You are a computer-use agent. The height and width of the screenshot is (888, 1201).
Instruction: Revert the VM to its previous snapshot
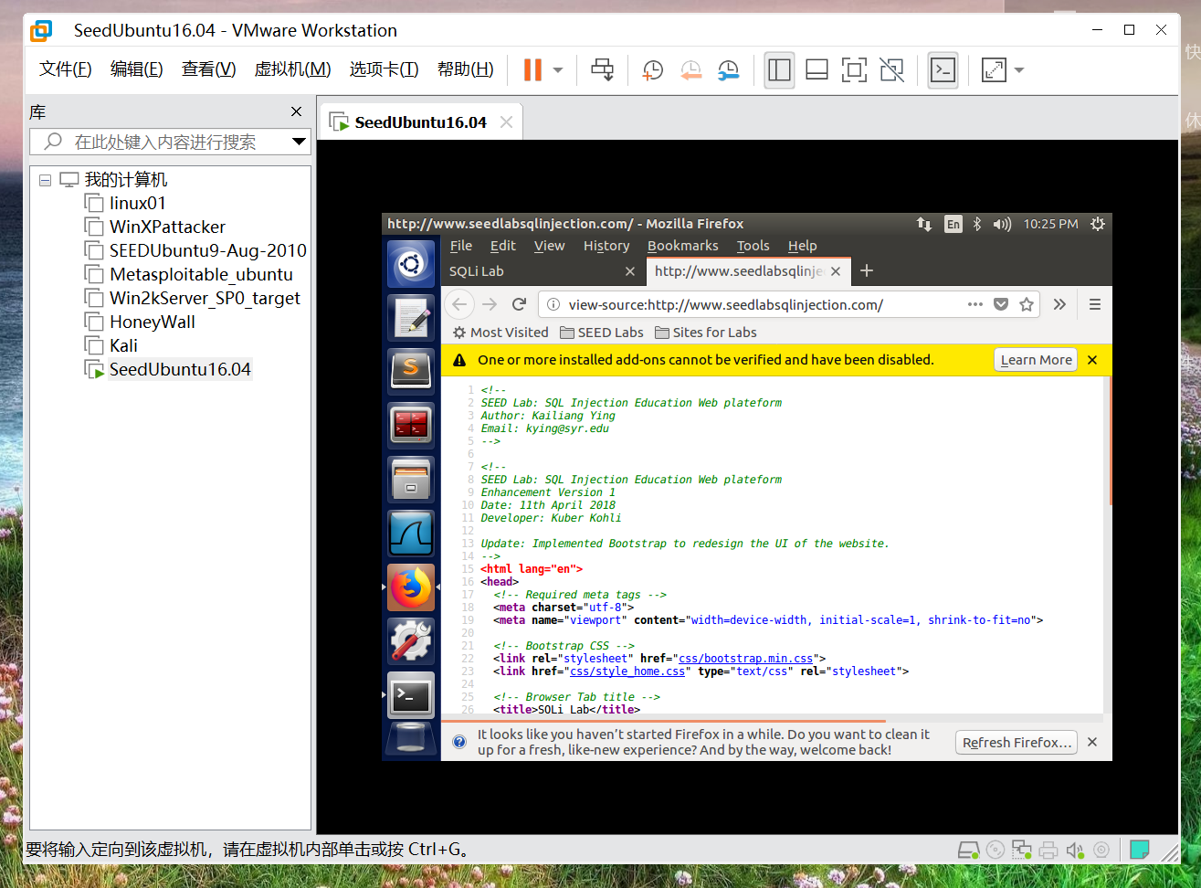tap(690, 69)
